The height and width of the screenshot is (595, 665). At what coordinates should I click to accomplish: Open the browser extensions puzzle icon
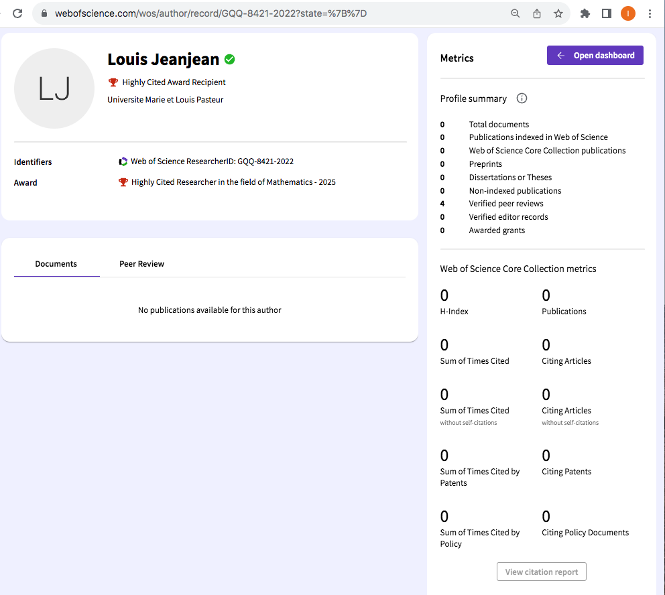(585, 13)
